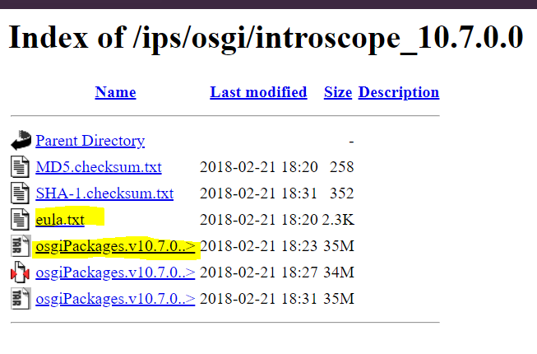Select the 35M size in the 18:31 osgiPackages row
537x354 pixels.
point(339,299)
